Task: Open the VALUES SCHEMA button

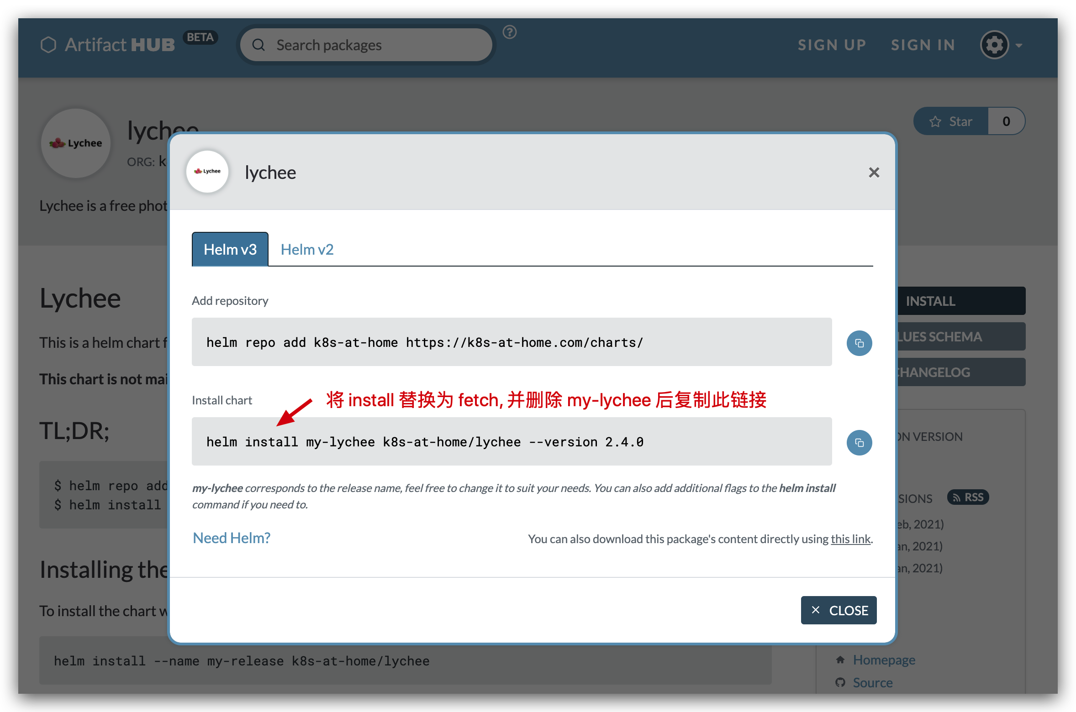Action: point(961,336)
